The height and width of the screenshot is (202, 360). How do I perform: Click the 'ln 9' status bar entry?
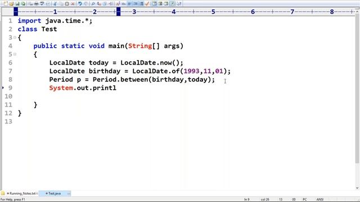pyautogui.click(x=246, y=200)
